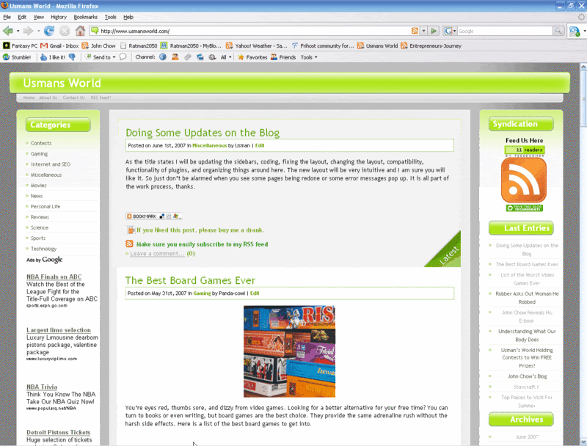Click the search magnifier icon in search box
Screen dimensions: 587x446
pos(558,31)
